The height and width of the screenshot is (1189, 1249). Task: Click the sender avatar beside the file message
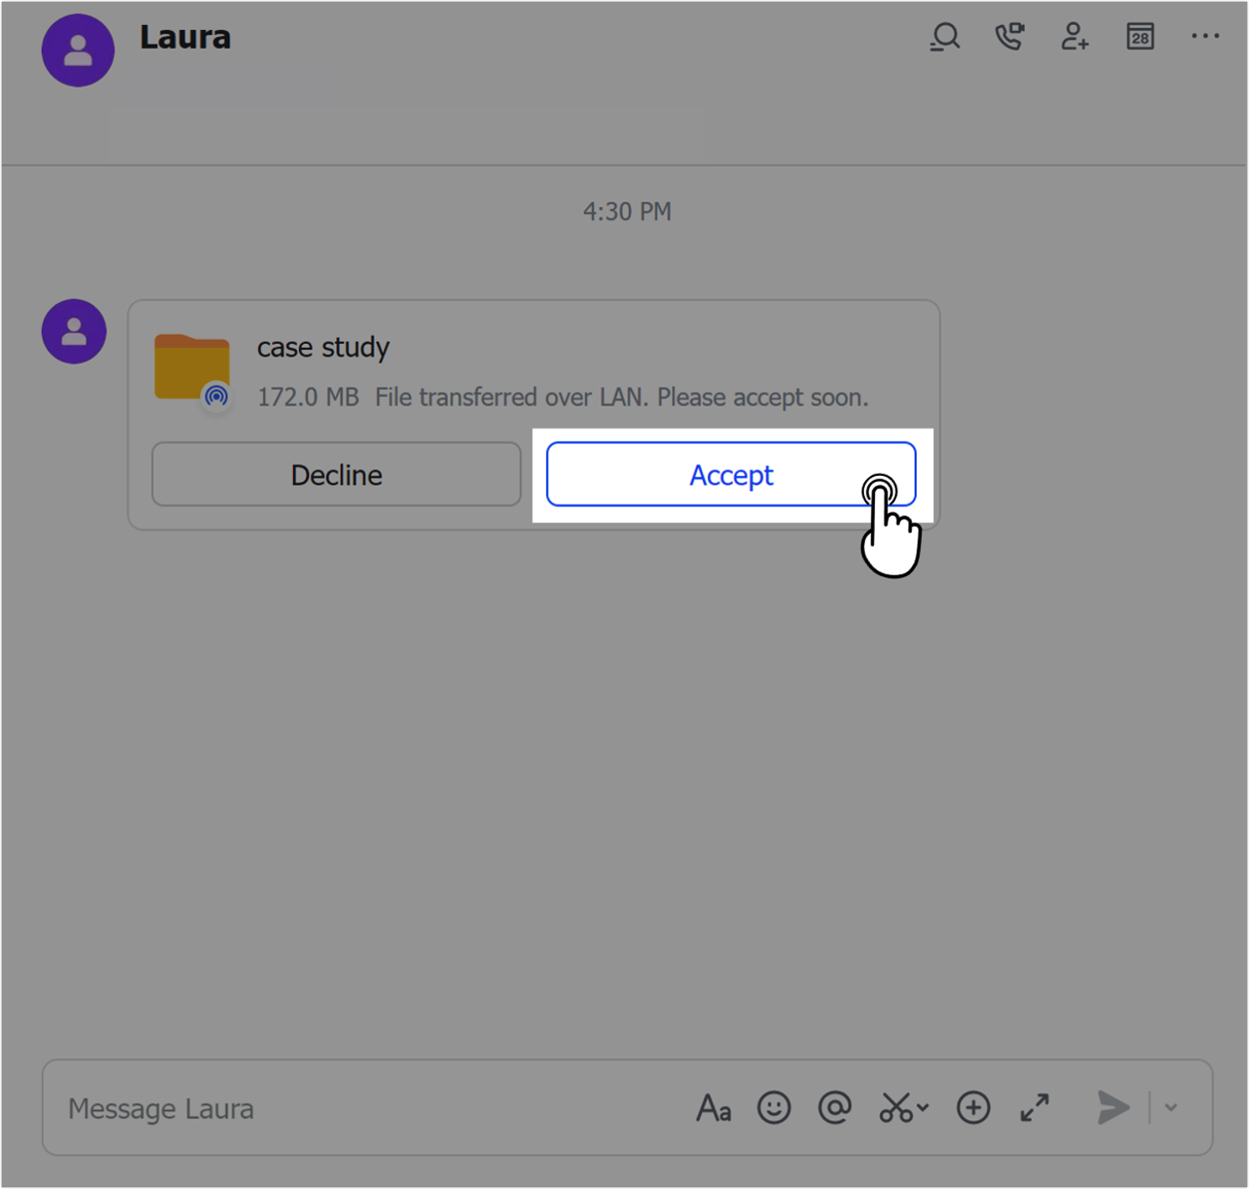[74, 331]
